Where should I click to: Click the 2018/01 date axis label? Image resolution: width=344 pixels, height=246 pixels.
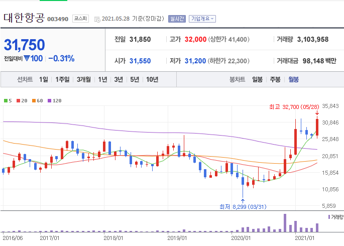click(x=113, y=238)
